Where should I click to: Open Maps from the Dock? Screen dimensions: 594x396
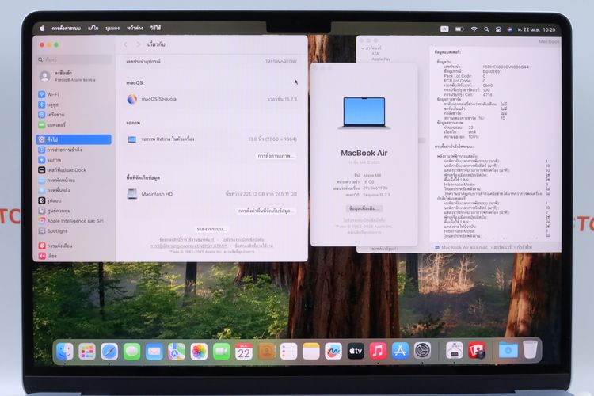click(177, 352)
